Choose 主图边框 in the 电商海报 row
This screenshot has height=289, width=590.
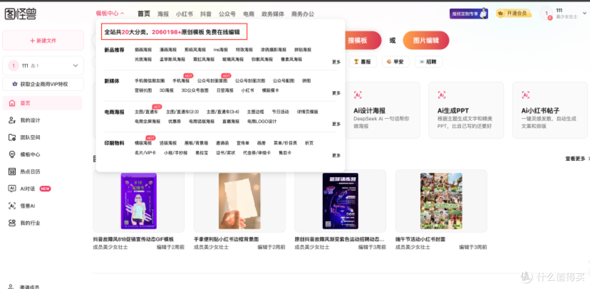(x=256, y=112)
